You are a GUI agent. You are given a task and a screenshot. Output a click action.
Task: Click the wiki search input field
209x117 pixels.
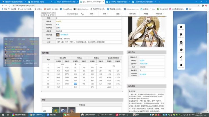click(73, 14)
